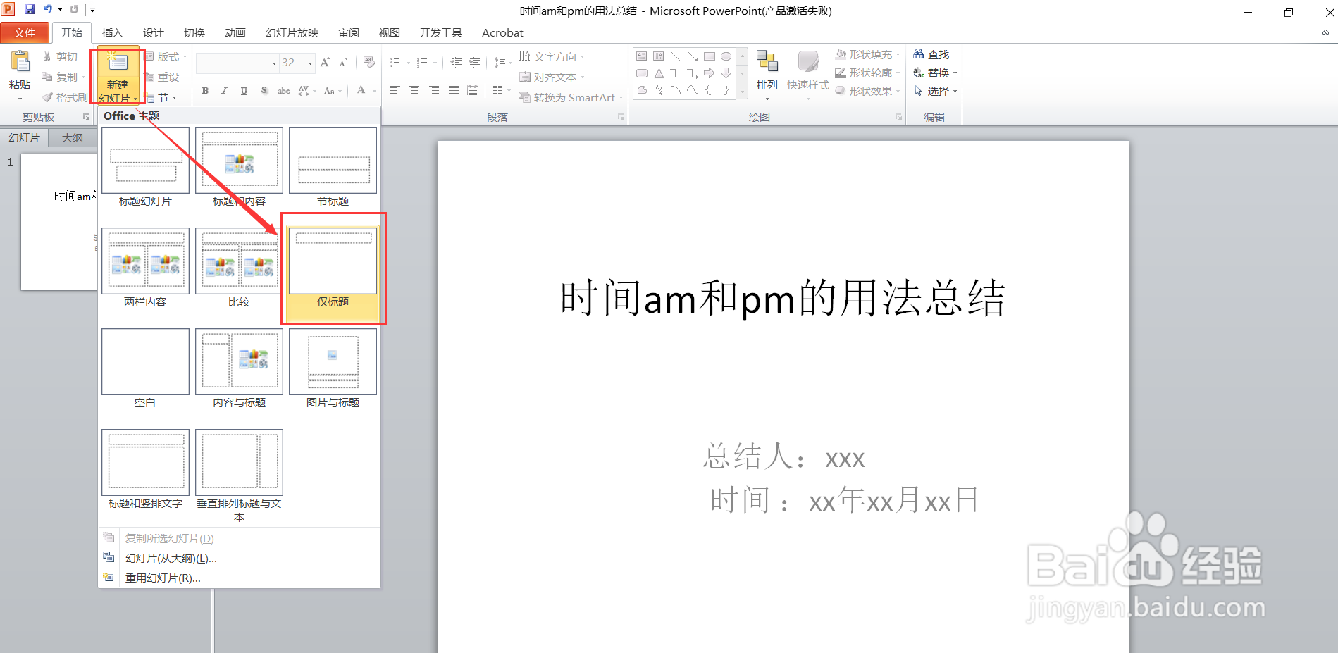The height and width of the screenshot is (653, 1338).
Task: Switch to the 大纲 panel tab
Action: 72,137
